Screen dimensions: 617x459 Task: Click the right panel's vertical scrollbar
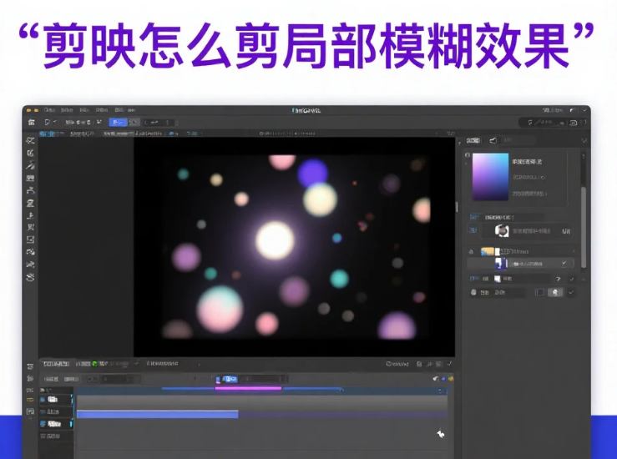pos(584,227)
